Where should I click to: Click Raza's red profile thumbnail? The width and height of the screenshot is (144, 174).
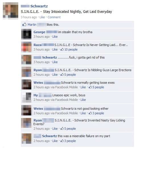click(x=26, y=47)
